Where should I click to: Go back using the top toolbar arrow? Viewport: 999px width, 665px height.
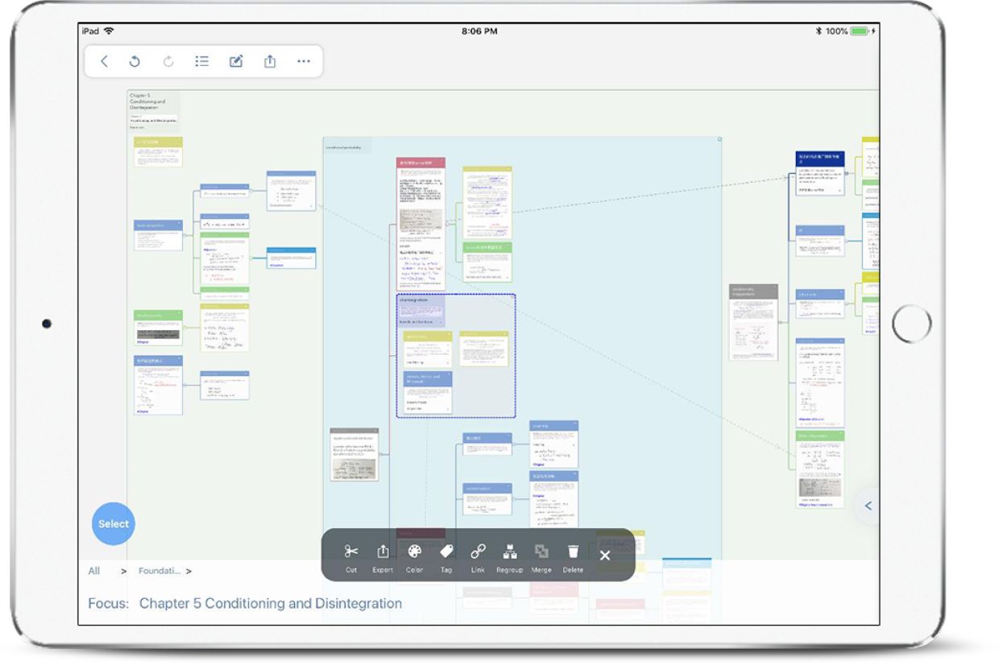coord(104,61)
